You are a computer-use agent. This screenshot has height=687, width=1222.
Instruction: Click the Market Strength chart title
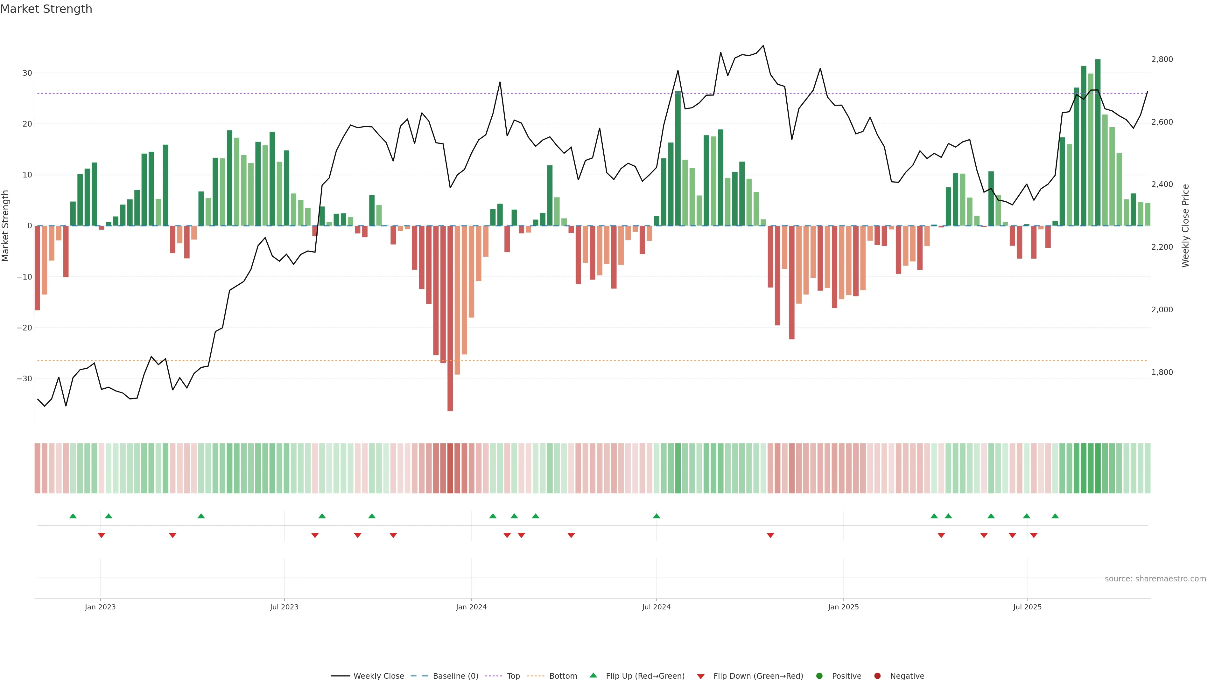click(46, 9)
